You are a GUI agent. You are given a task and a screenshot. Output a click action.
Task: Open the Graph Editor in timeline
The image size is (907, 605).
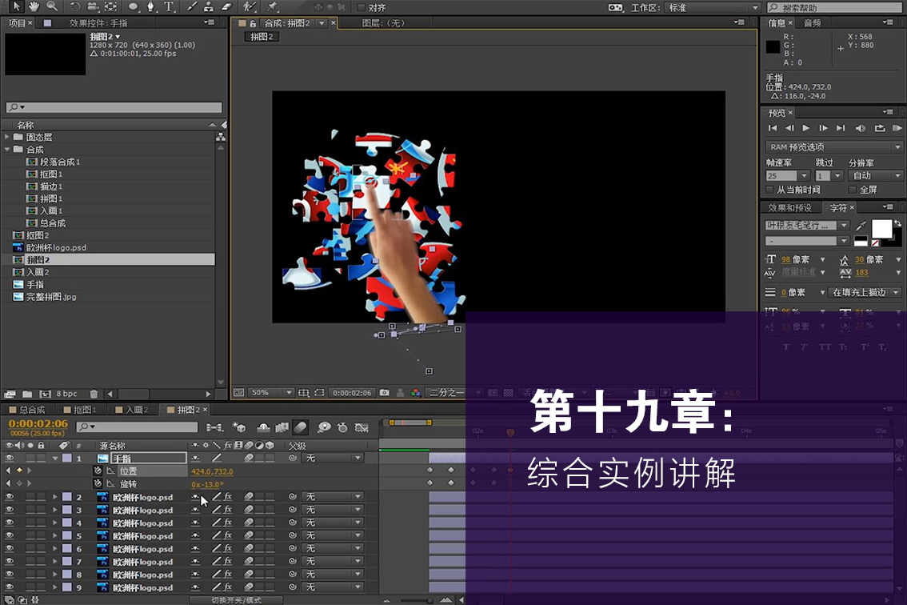[362, 428]
